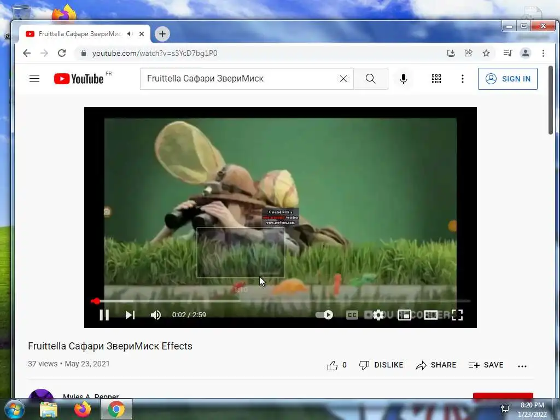This screenshot has width=560, height=420.
Task: Seek on the video progress bar
Action: point(281,301)
